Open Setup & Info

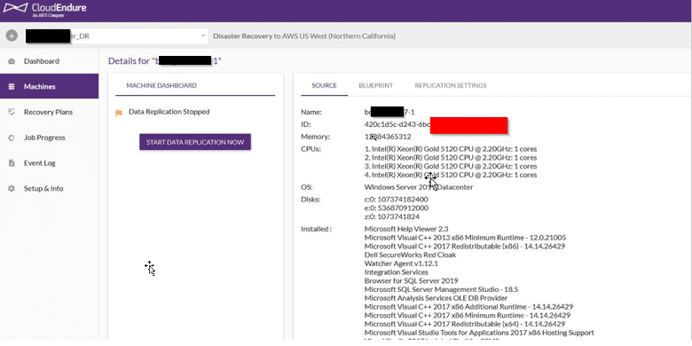point(43,188)
